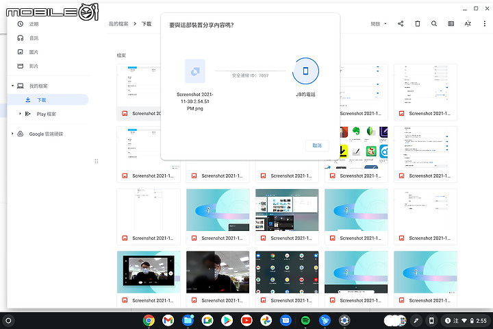Screen dimensions: 493x329
Task: Click the JB的電話 device label
Action: (x=305, y=94)
